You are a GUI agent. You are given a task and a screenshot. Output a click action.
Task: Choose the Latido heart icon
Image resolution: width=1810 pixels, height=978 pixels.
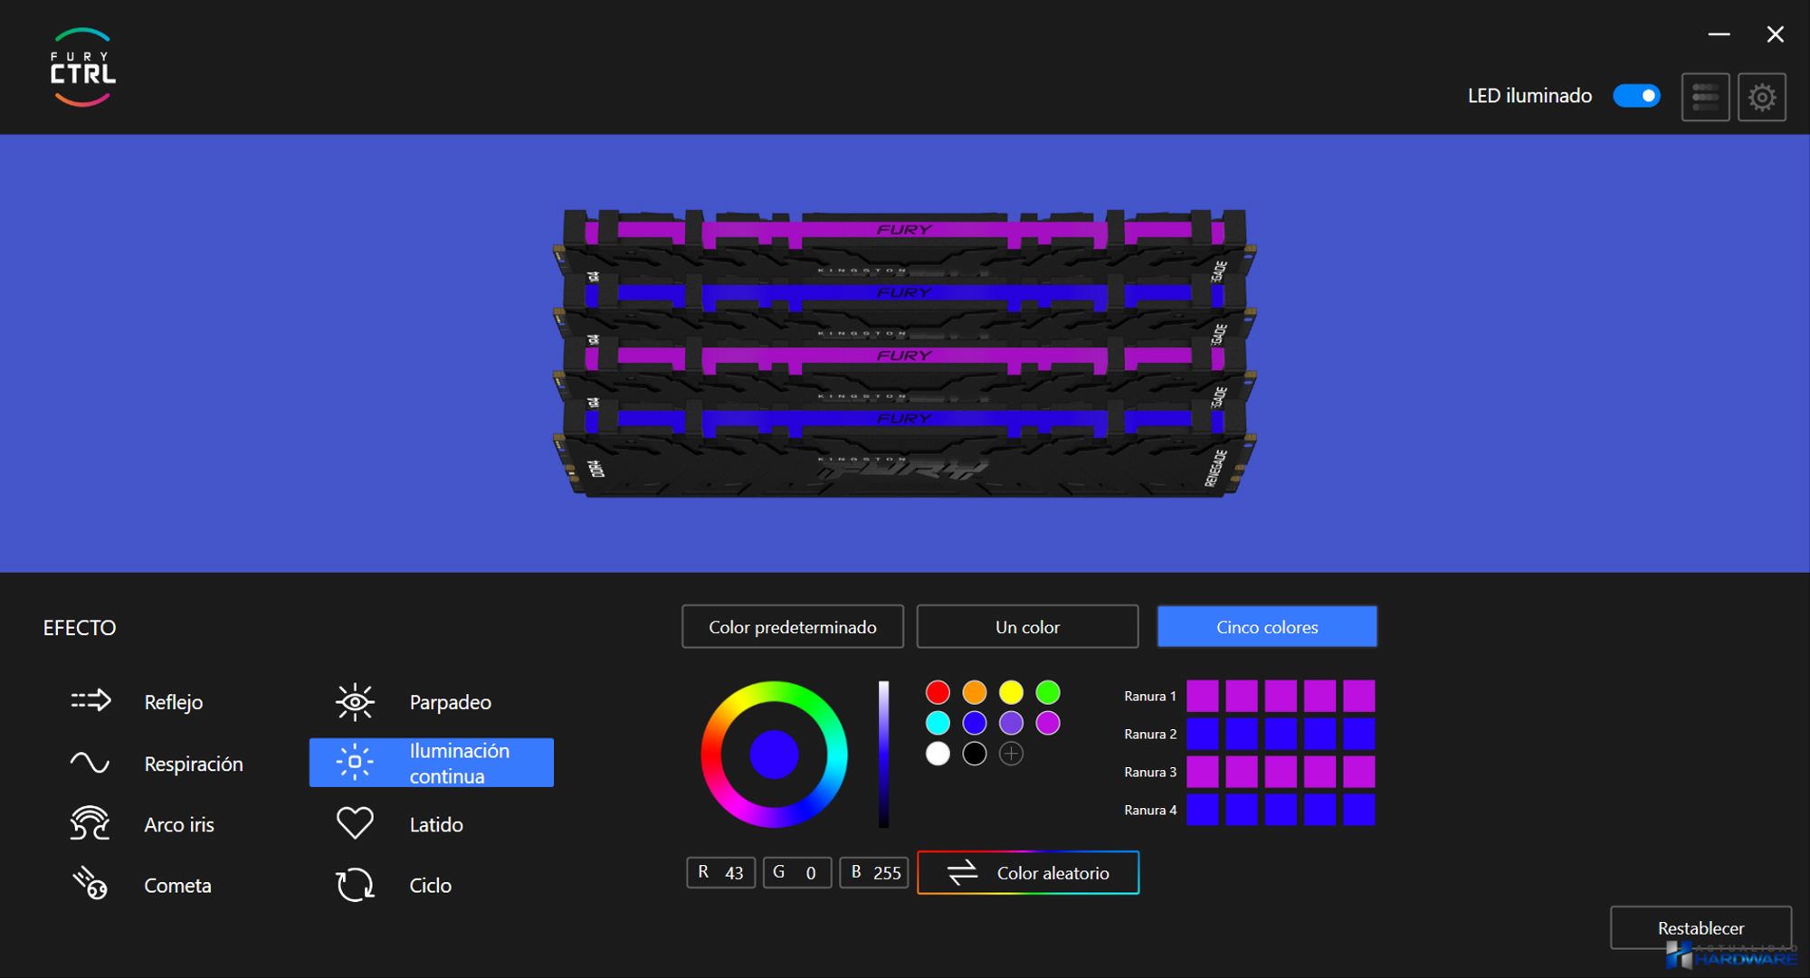[355, 823]
